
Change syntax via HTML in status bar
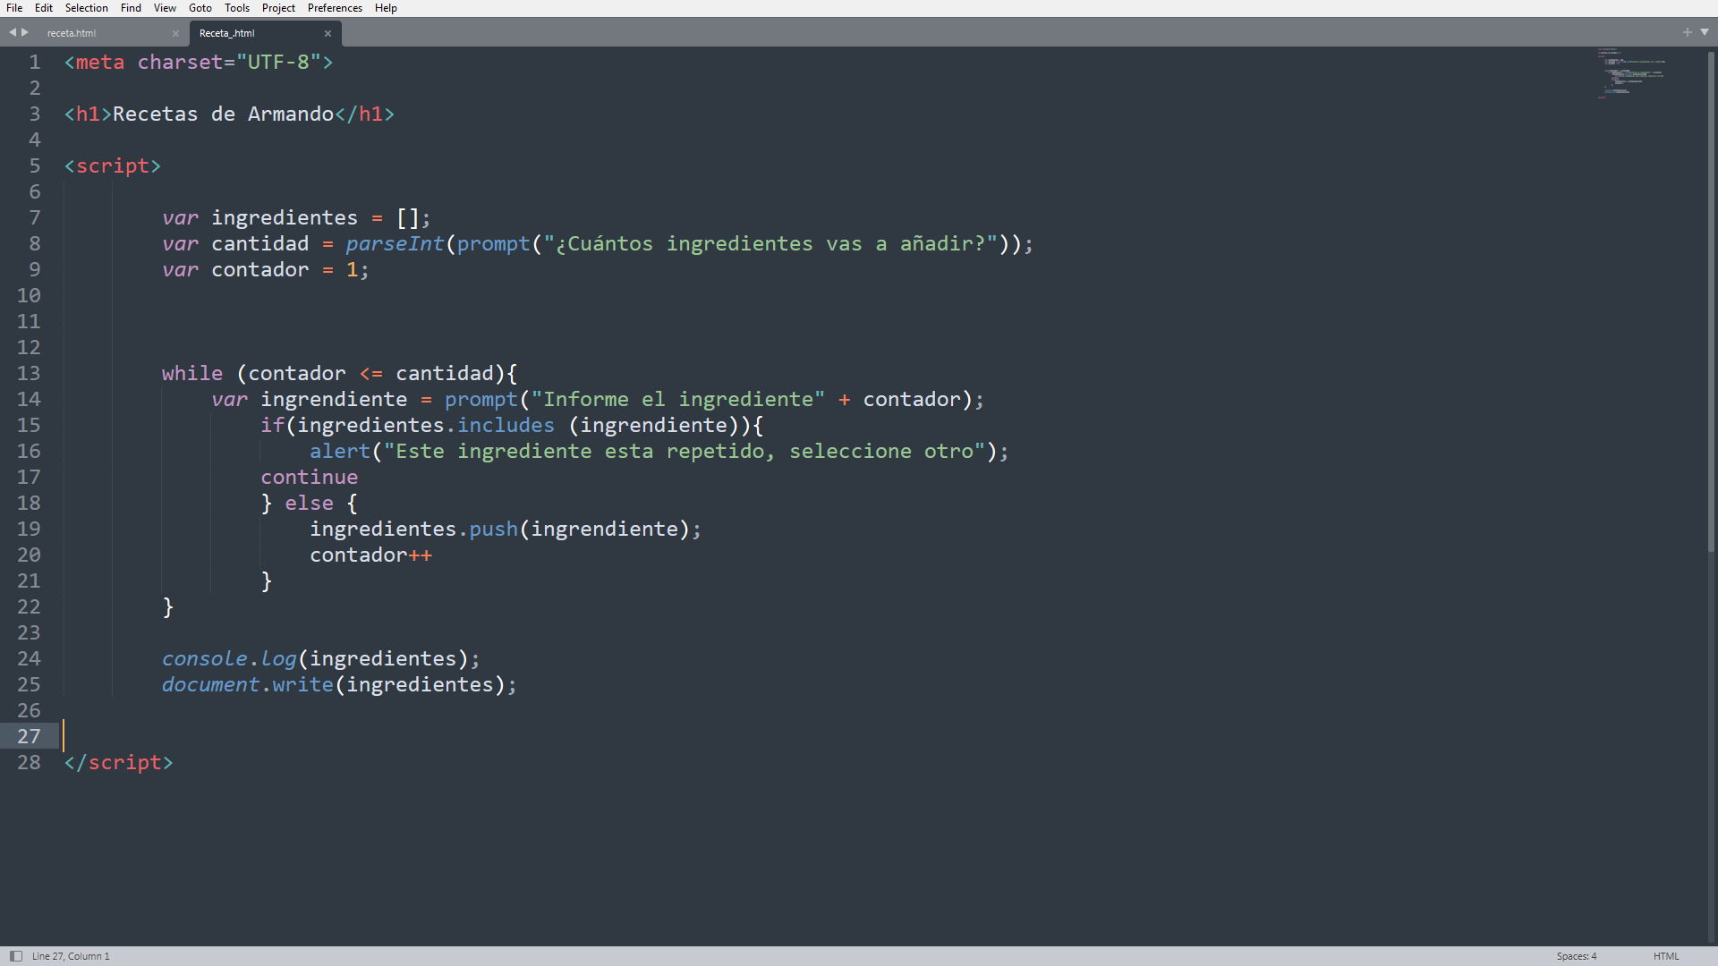point(1666,956)
